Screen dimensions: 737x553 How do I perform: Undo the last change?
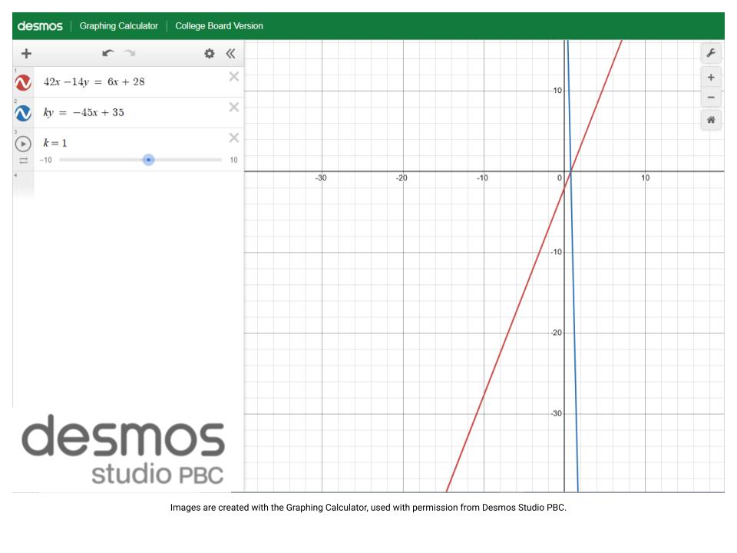[108, 53]
